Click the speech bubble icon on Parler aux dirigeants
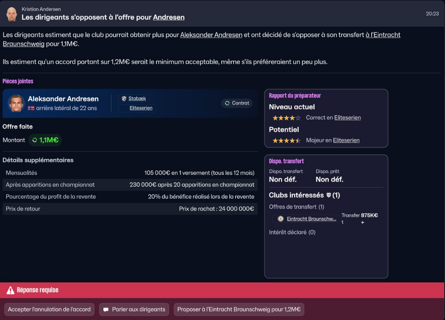Viewport: 445px width, 320px height. pos(106,309)
